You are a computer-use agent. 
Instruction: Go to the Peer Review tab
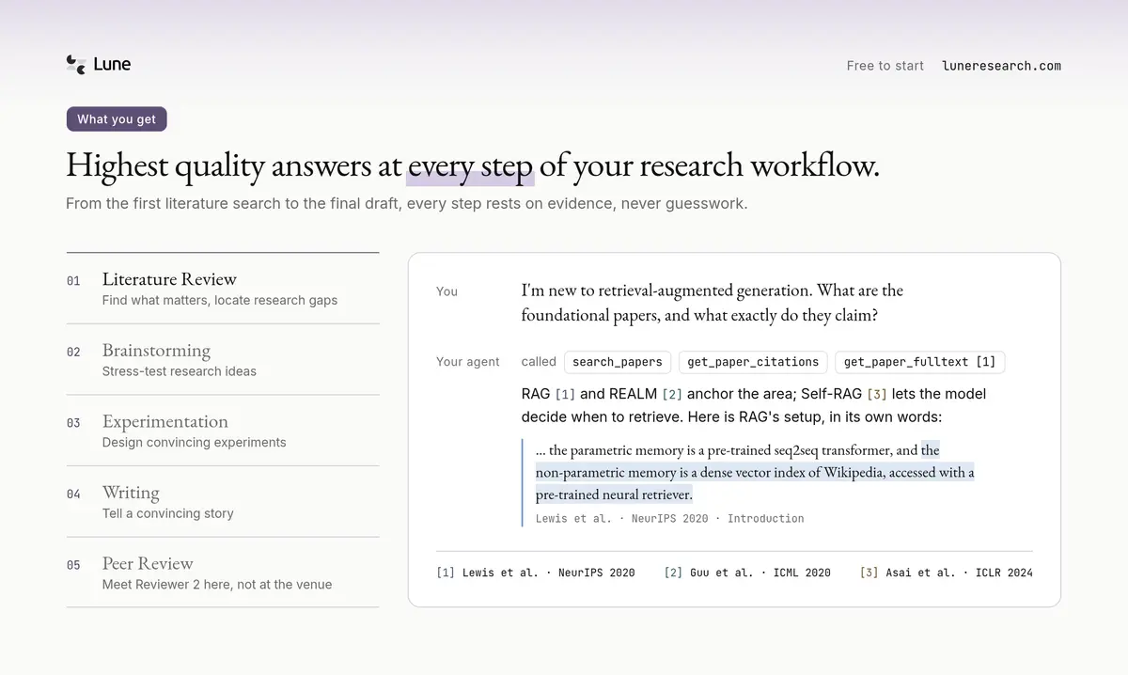pyautogui.click(x=223, y=573)
